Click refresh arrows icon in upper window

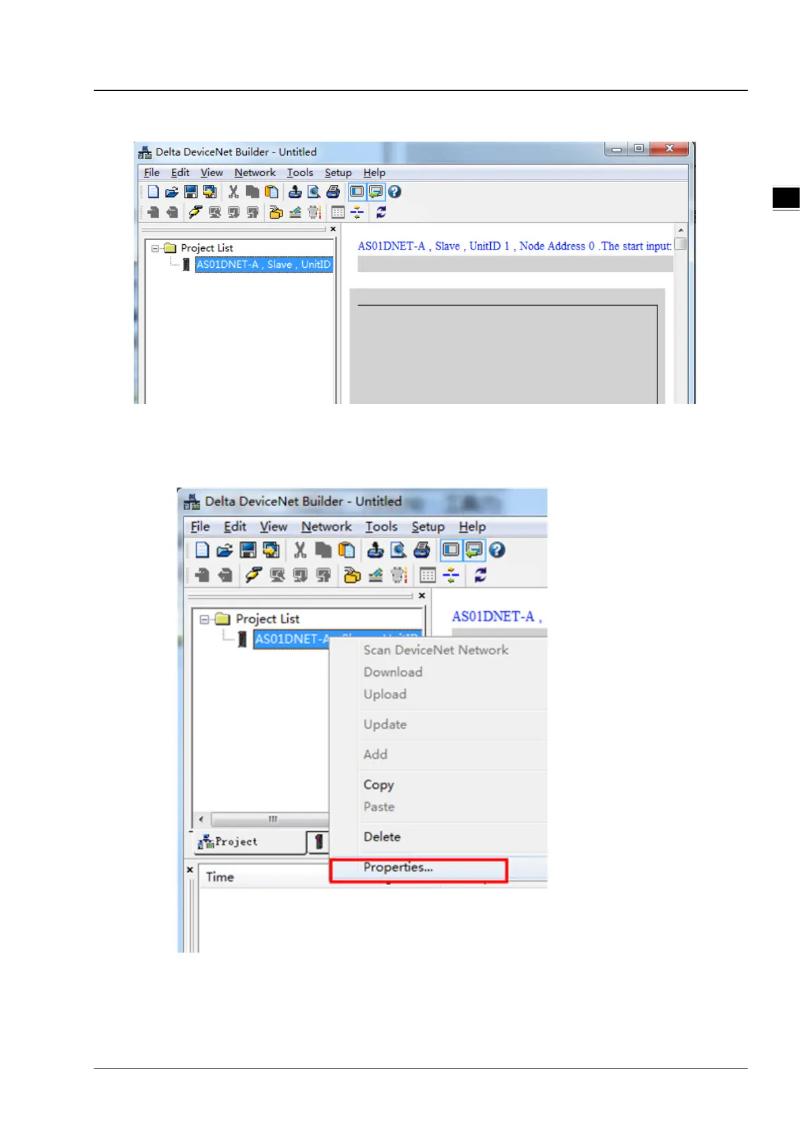381,212
